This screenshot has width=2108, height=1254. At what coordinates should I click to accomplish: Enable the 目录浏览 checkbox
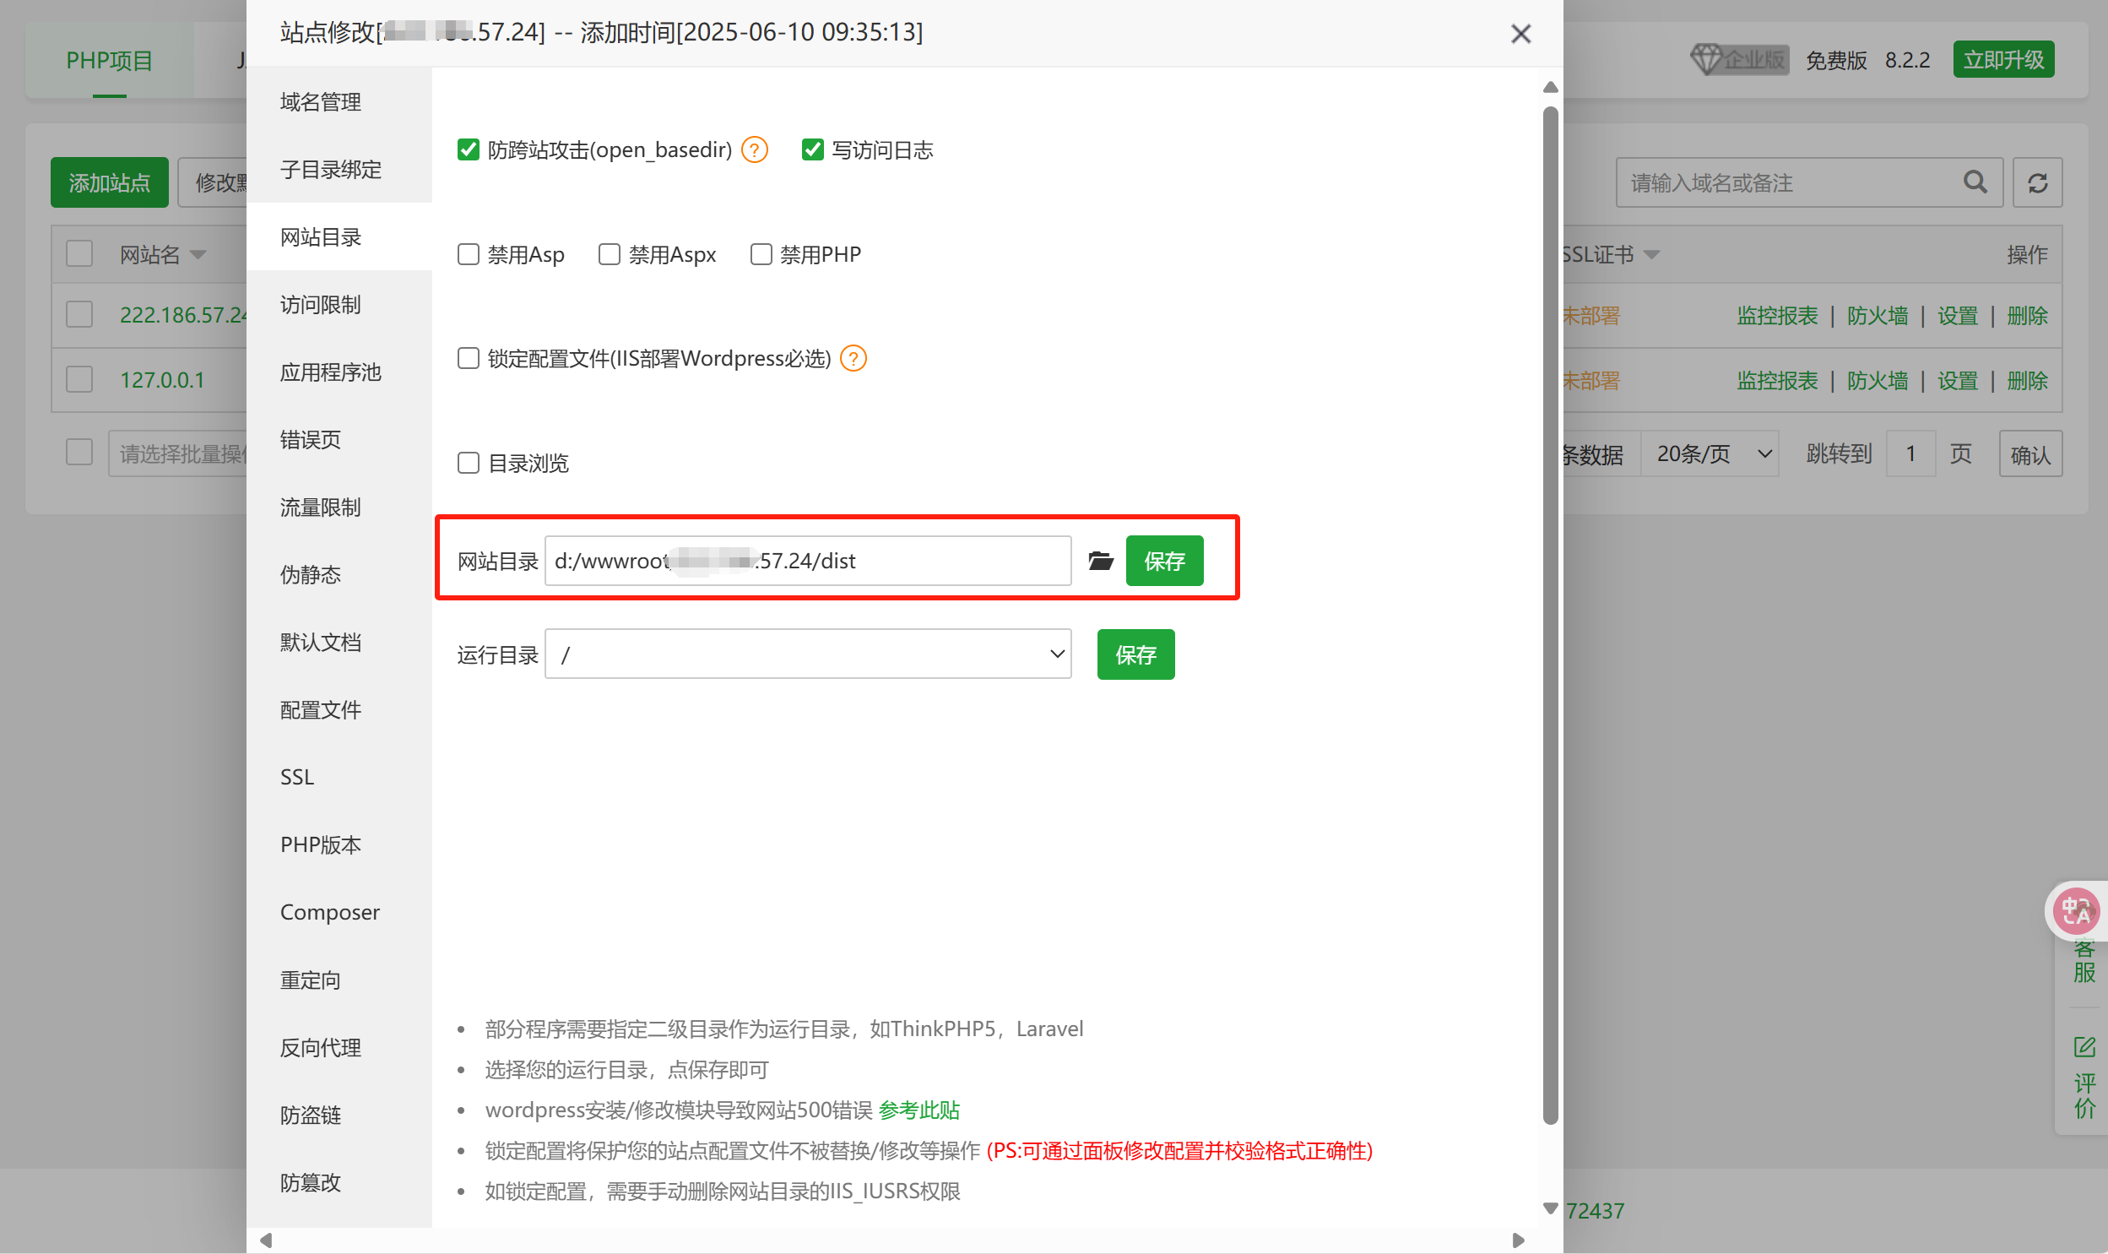(469, 463)
